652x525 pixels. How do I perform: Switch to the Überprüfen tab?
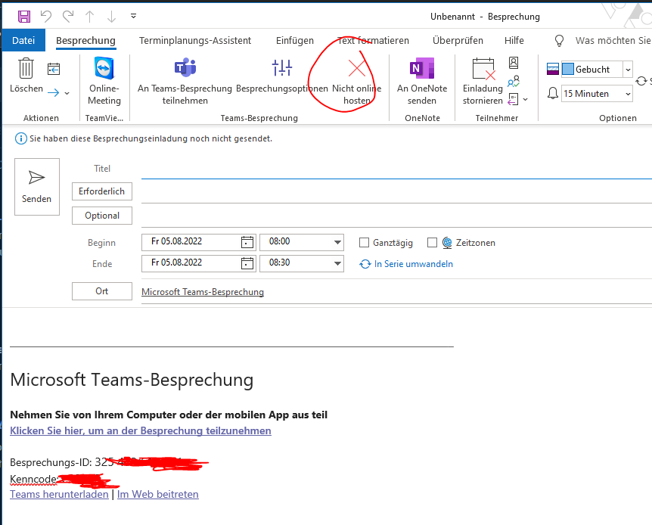(458, 40)
